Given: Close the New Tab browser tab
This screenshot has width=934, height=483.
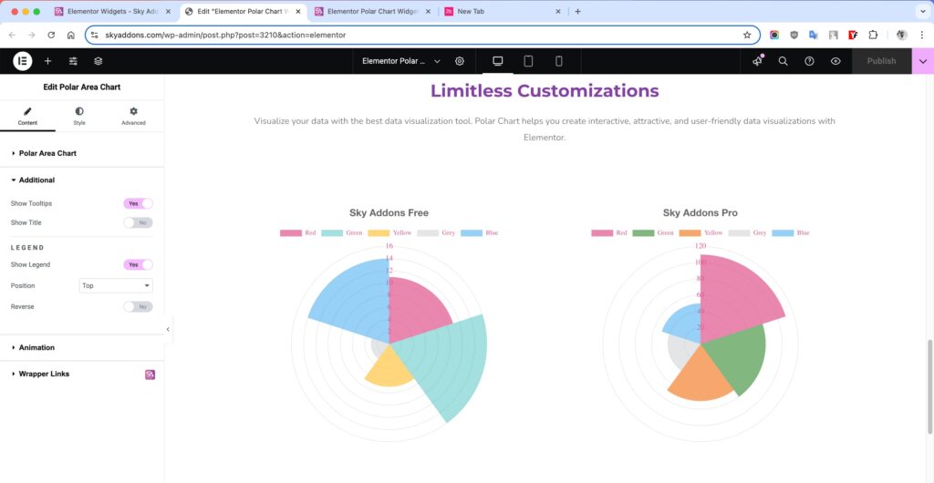Looking at the screenshot, I should pyautogui.click(x=558, y=11).
